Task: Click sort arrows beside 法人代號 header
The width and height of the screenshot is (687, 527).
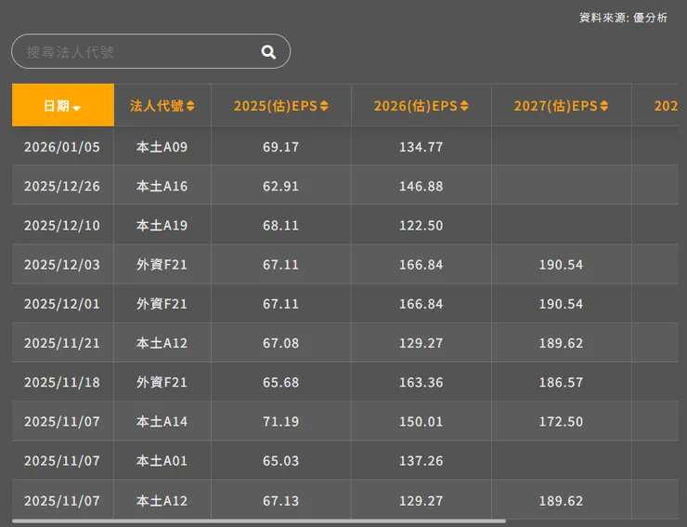Action: [x=190, y=106]
